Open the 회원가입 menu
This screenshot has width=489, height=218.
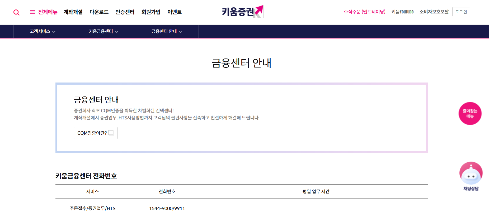pos(151,12)
